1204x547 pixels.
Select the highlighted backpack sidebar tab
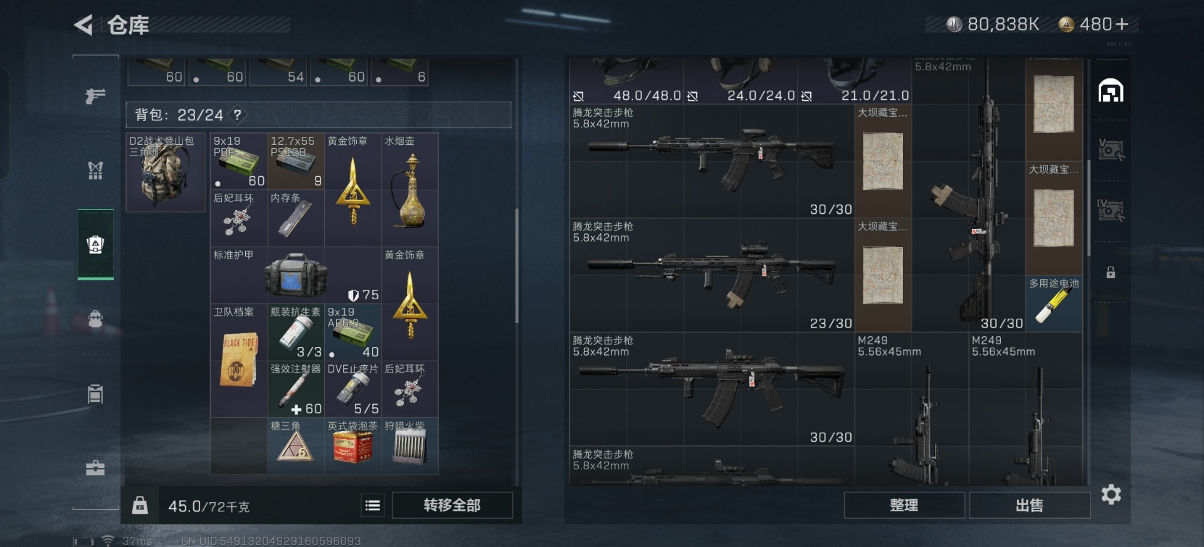click(x=95, y=244)
